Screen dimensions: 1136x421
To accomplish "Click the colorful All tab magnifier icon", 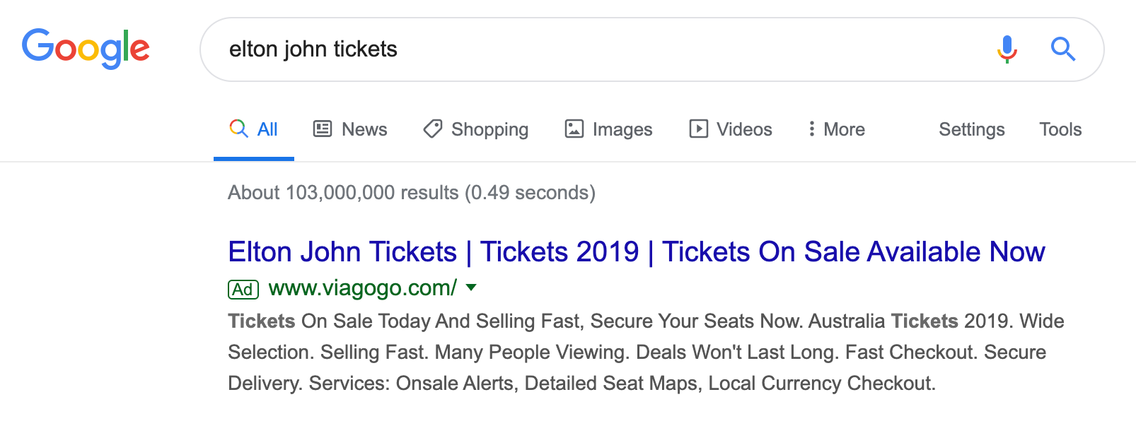I will 239,129.
